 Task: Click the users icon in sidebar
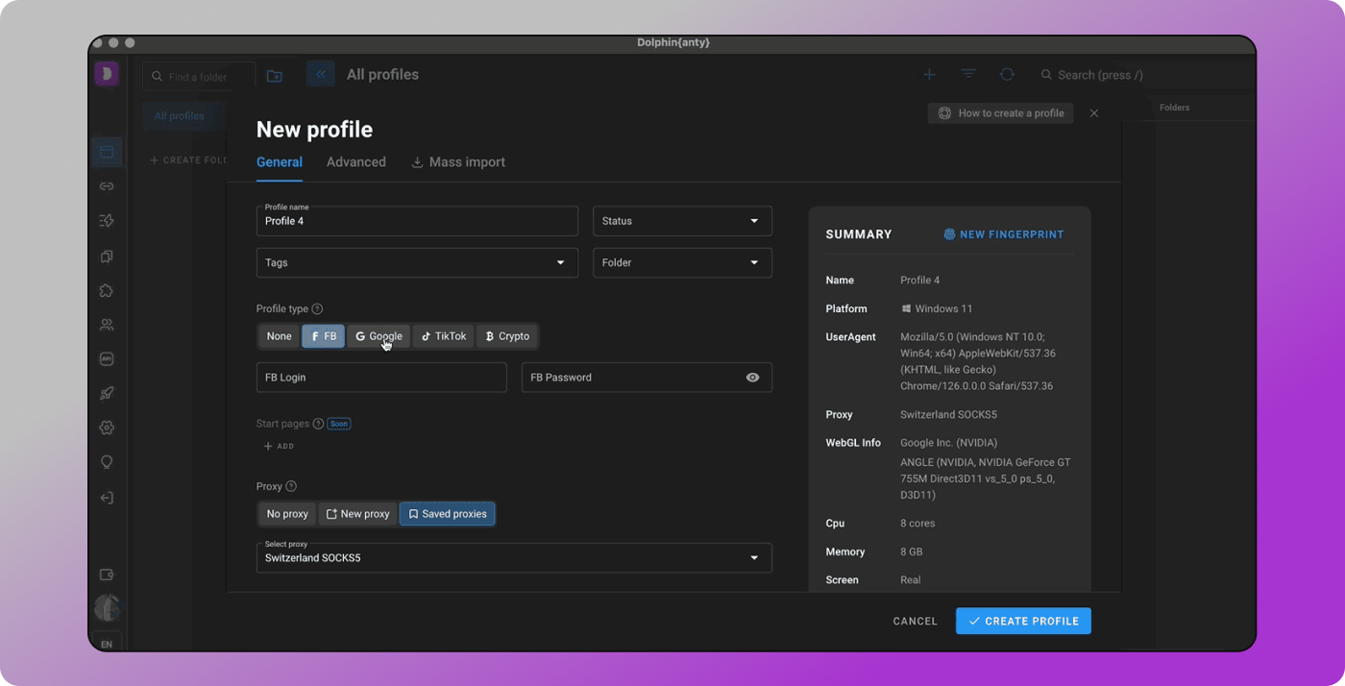point(107,325)
